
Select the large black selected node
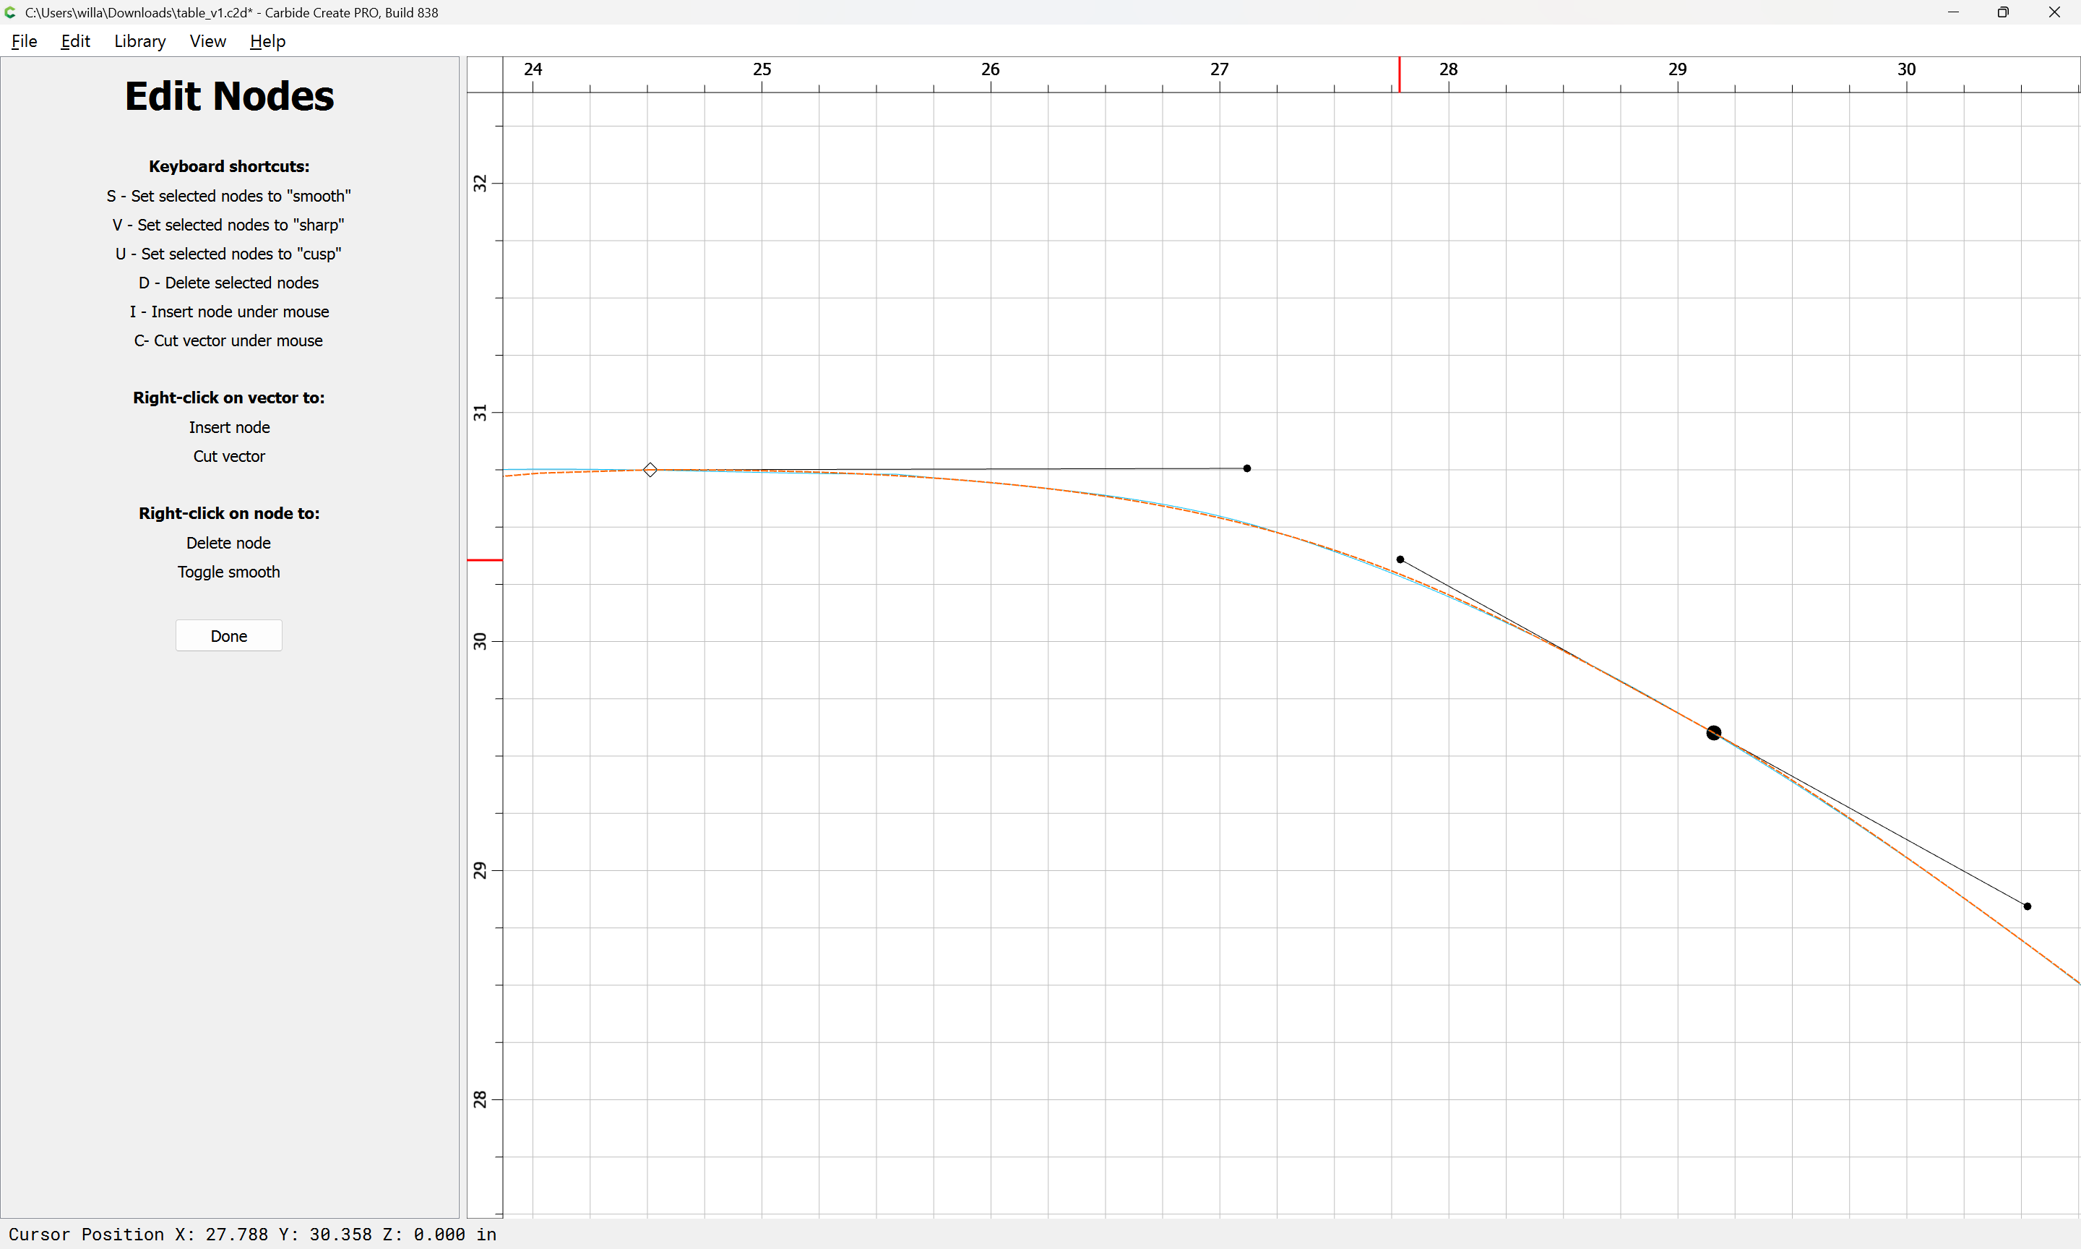[x=1713, y=733]
